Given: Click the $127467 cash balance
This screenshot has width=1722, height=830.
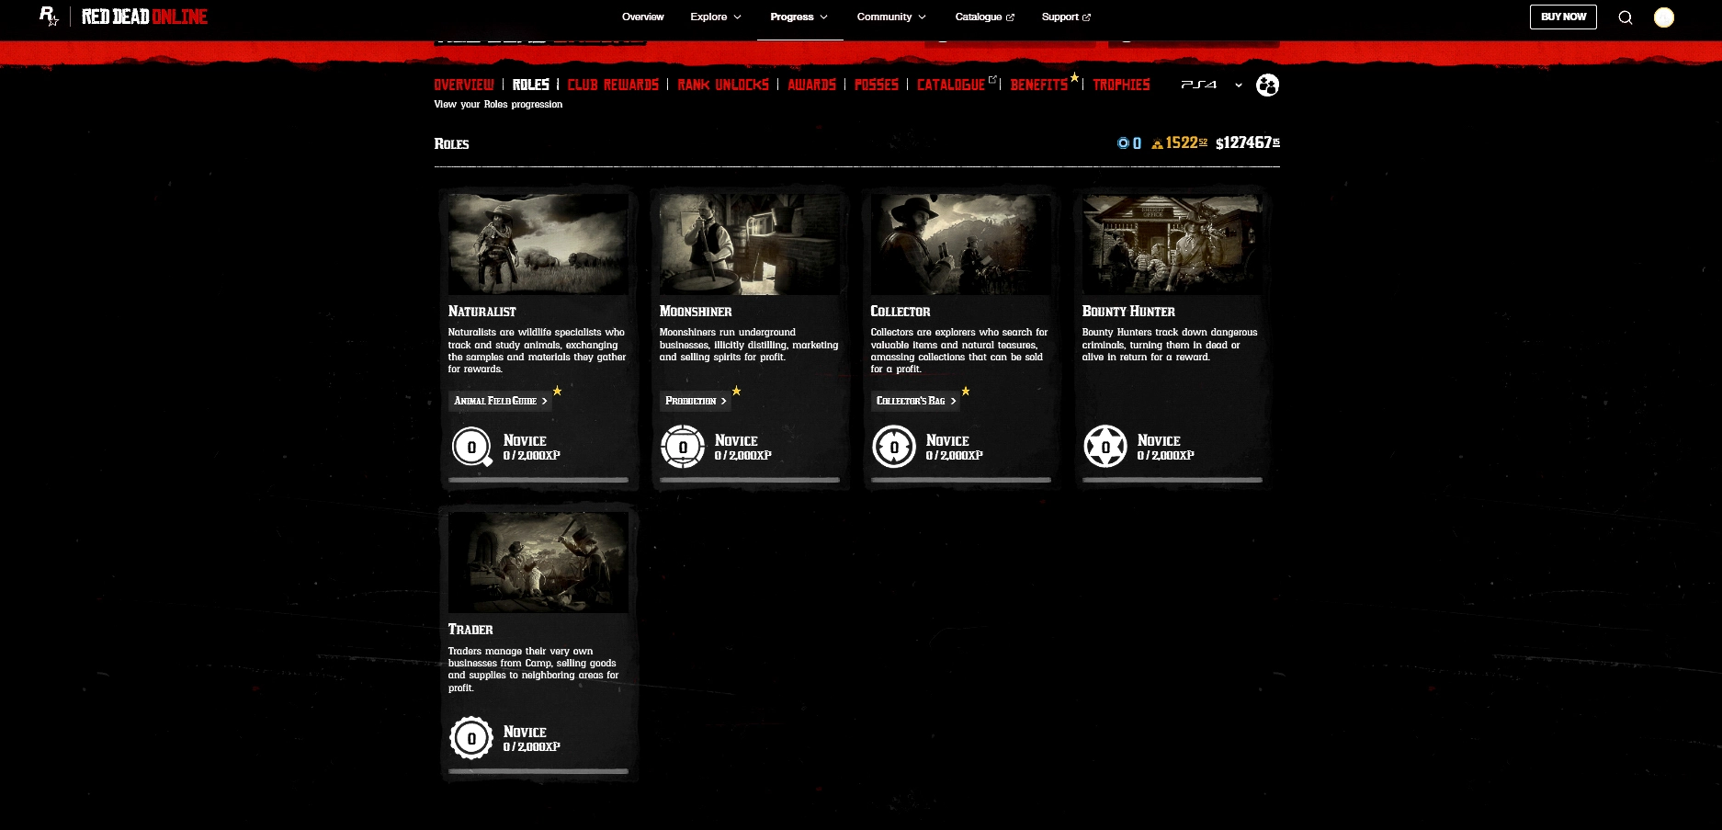Looking at the screenshot, I should point(1248,142).
